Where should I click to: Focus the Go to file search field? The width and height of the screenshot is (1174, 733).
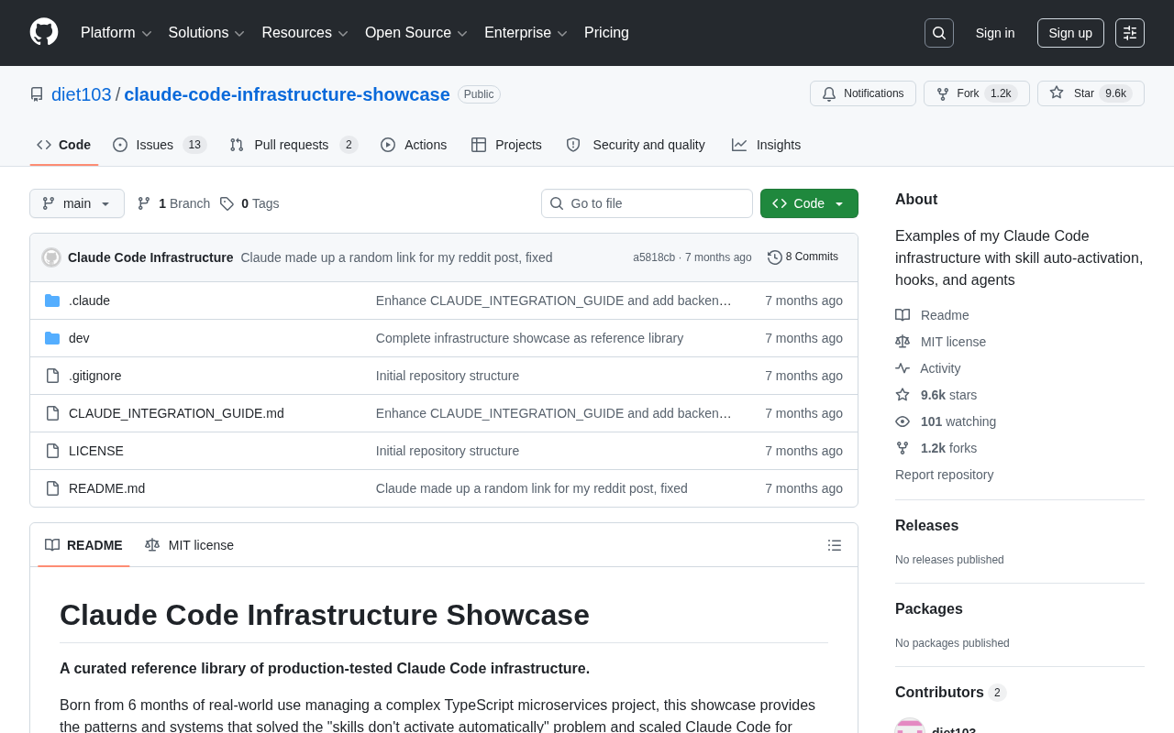pyautogui.click(x=647, y=203)
